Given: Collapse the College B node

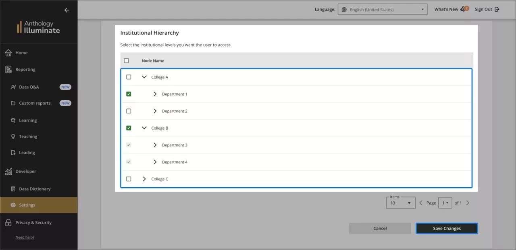Looking at the screenshot, I should (144, 128).
